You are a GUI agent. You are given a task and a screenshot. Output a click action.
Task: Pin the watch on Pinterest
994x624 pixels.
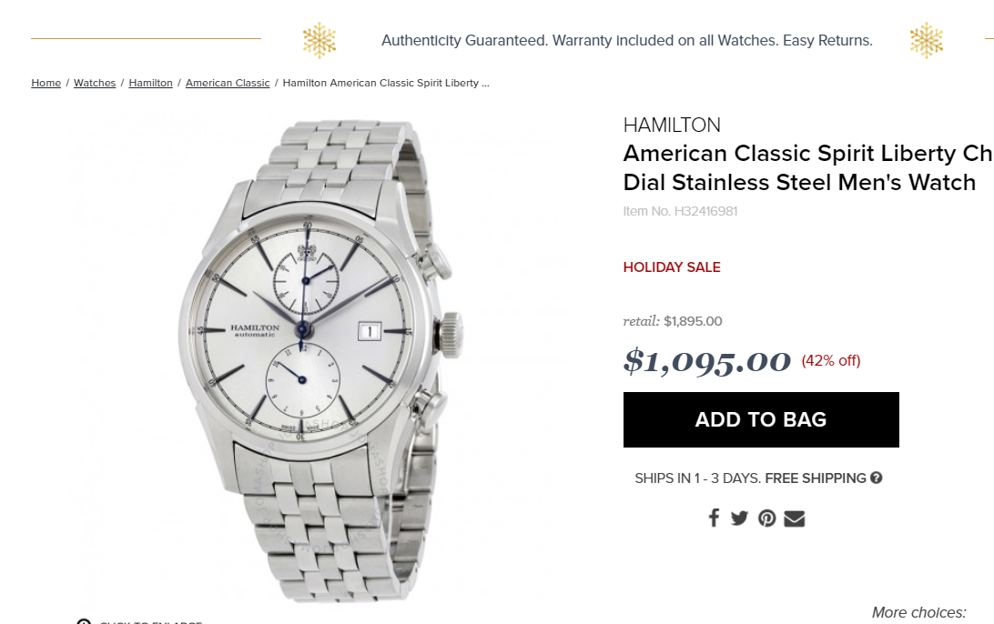767,518
